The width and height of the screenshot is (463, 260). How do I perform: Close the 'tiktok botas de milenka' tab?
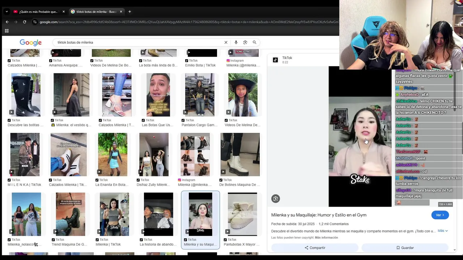coord(121,12)
